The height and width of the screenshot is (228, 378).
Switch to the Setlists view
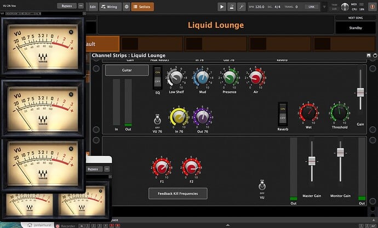(142, 7)
